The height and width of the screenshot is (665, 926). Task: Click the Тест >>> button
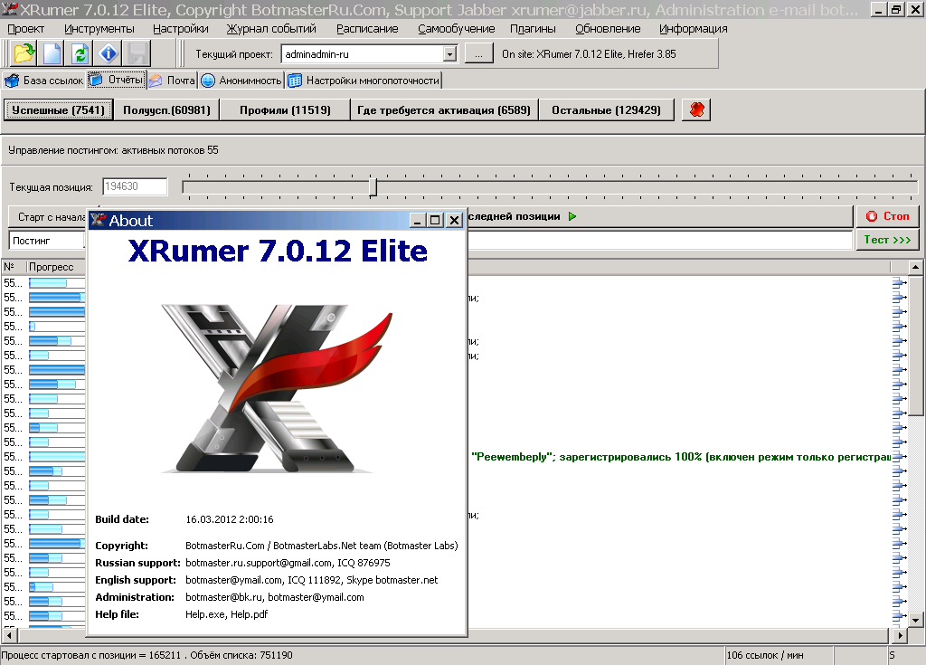click(888, 240)
